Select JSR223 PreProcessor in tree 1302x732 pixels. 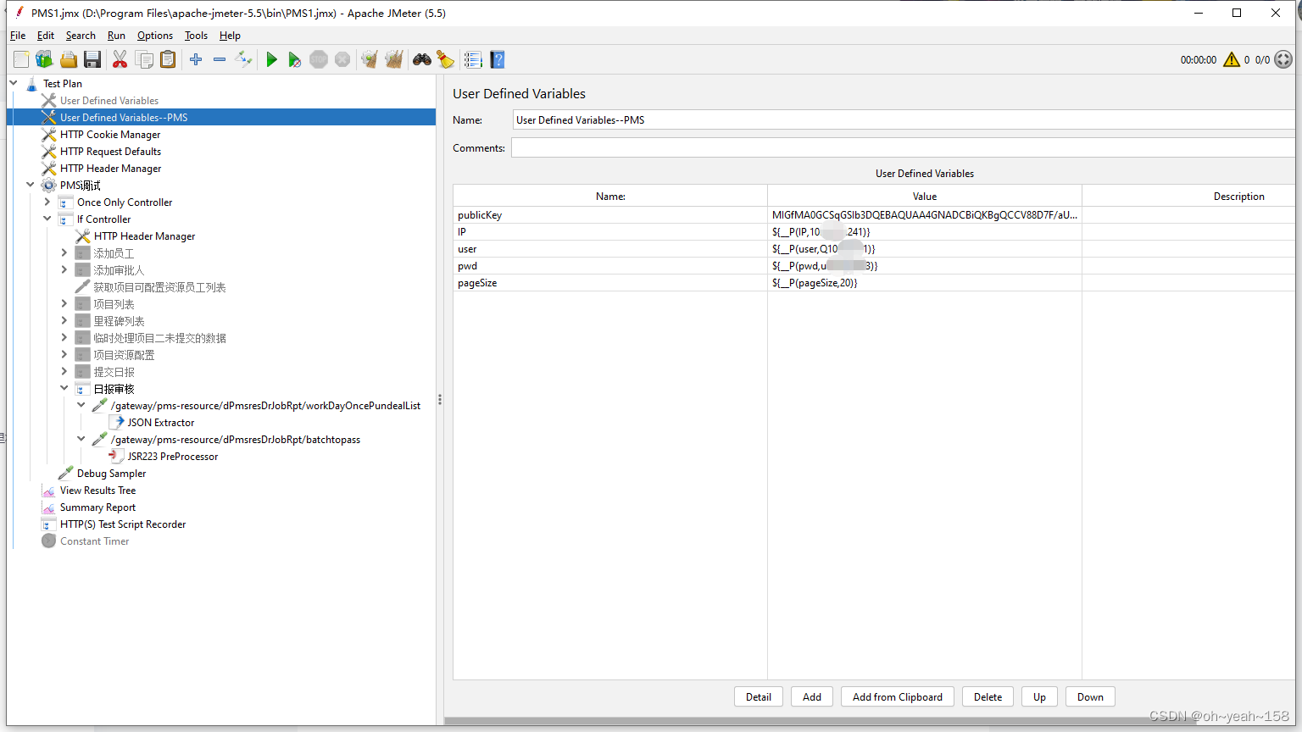[173, 456]
